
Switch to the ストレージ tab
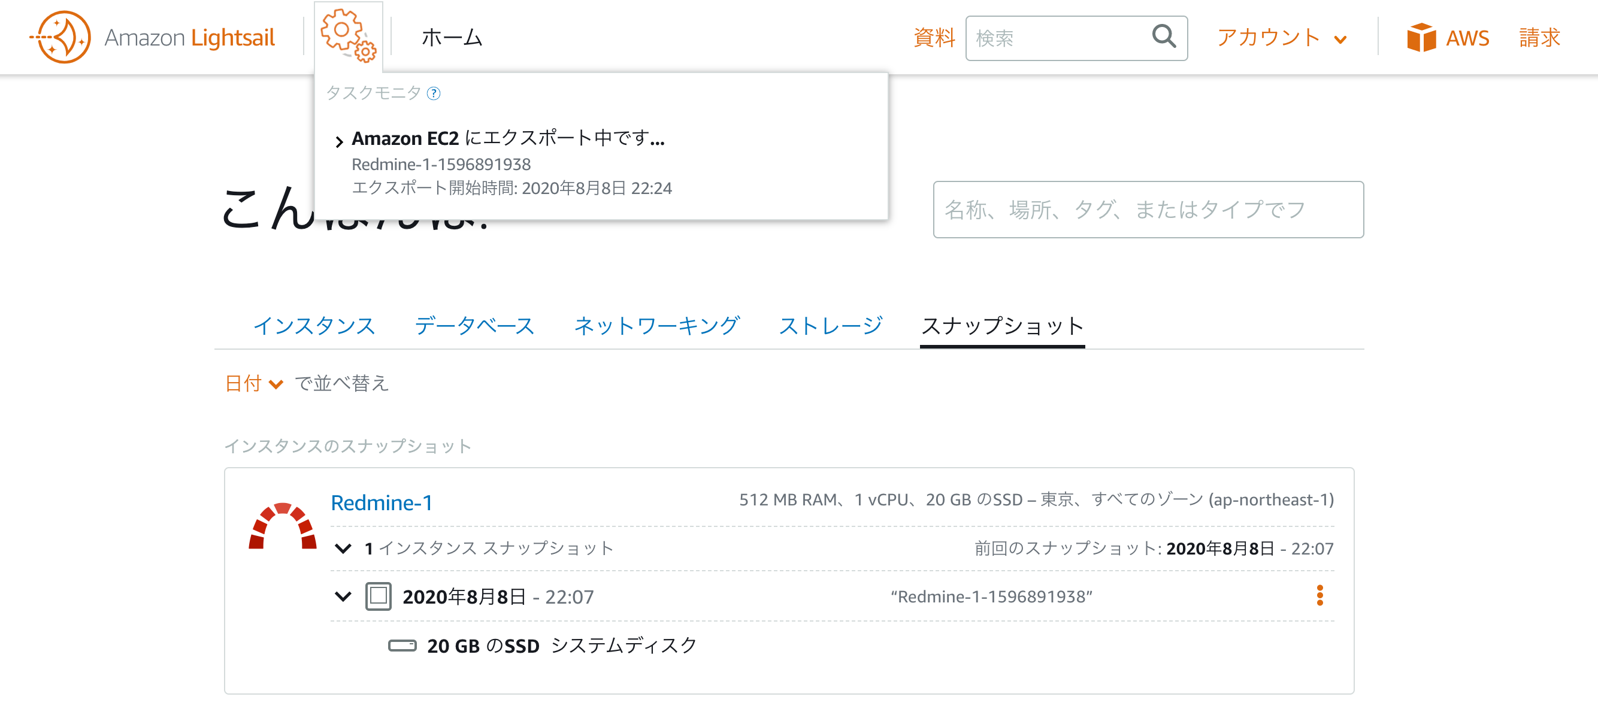click(x=830, y=326)
